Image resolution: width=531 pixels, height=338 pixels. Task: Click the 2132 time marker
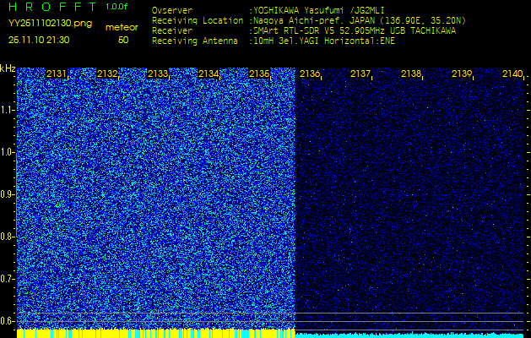pos(107,74)
